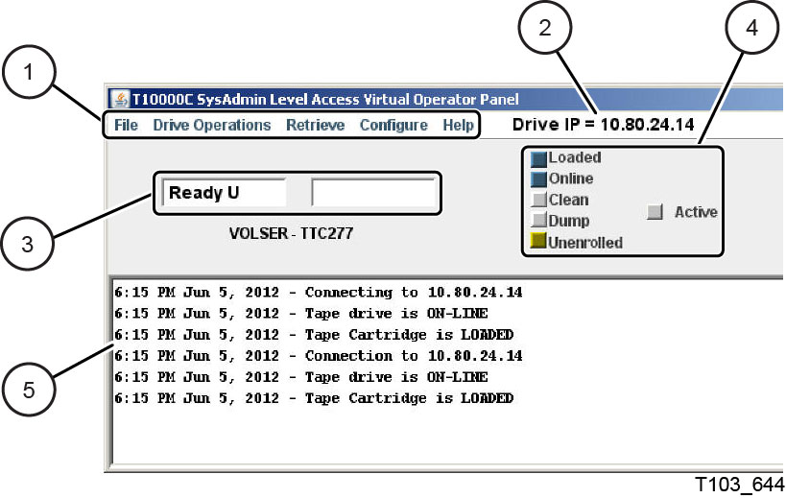This screenshot has width=786, height=498.
Task: Click the first 'Tape drive is ON-LINE' log line
Action: click(x=301, y=314)
